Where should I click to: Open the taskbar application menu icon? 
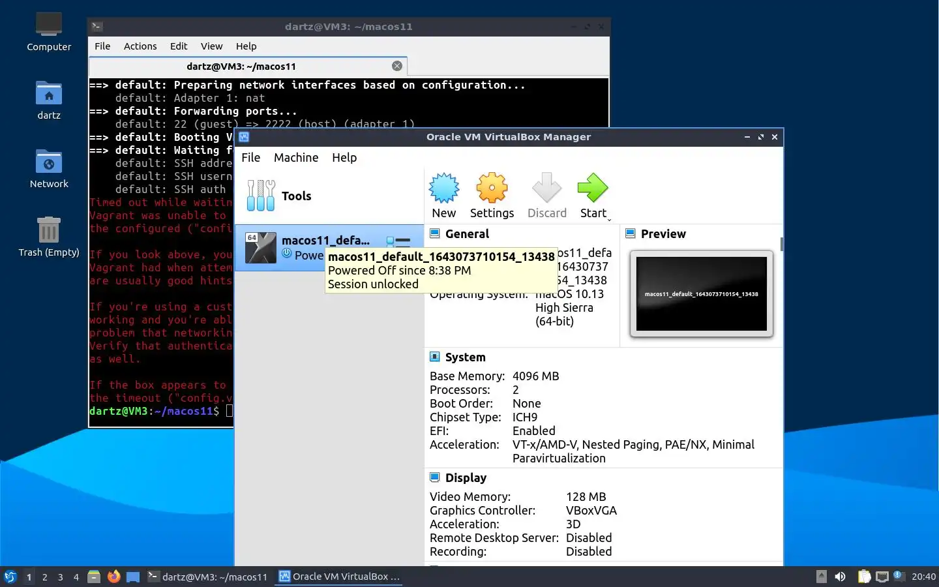(x=10, y=577)
